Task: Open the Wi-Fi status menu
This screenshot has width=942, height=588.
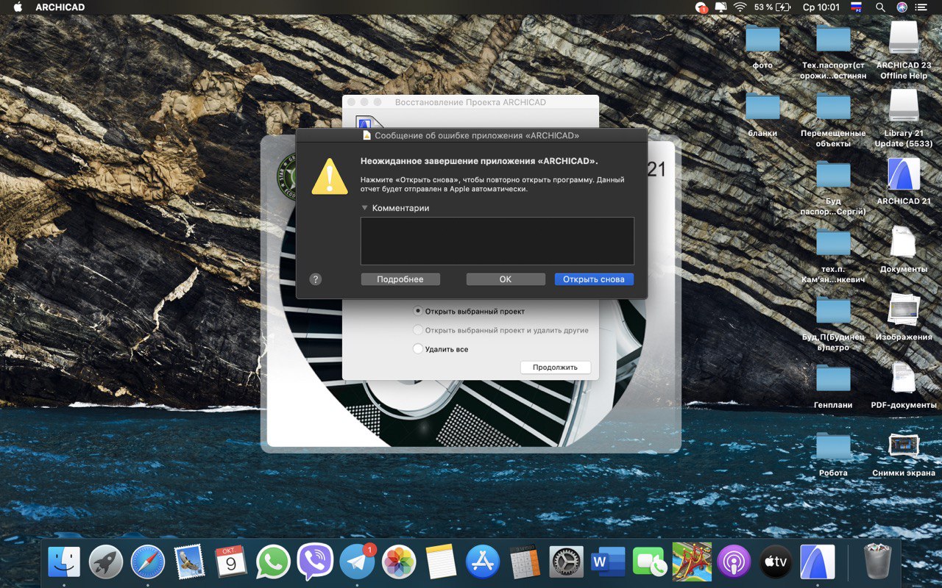Action: pyautogui.click(x=740, y=7)
